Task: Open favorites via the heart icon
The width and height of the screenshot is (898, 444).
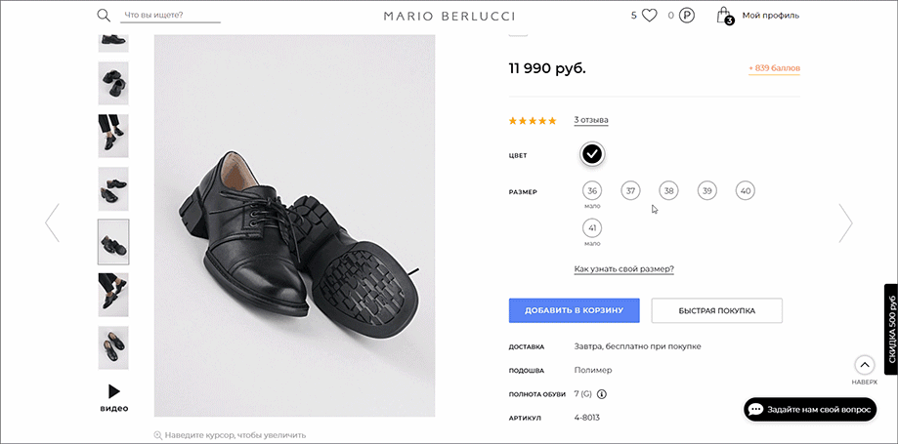Action: click(x=649, y=16)
